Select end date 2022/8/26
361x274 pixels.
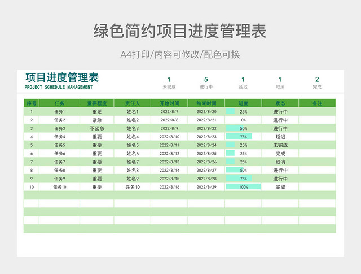point(206,162)
